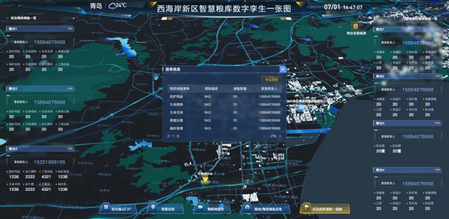The image size is (449, 219).
Task: Close the 报表信息 dialog
Action: tap(283, 69)
